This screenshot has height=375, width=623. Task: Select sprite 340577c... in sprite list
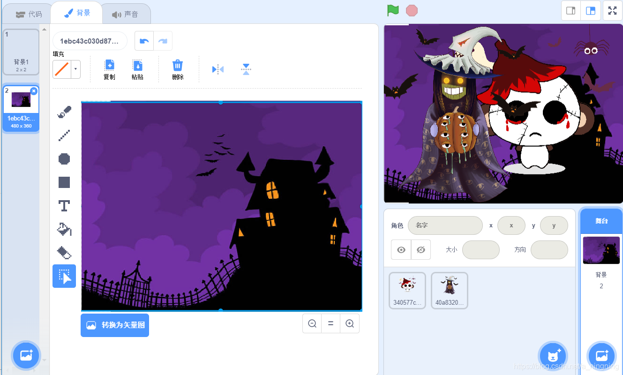[x=407, y=291]
